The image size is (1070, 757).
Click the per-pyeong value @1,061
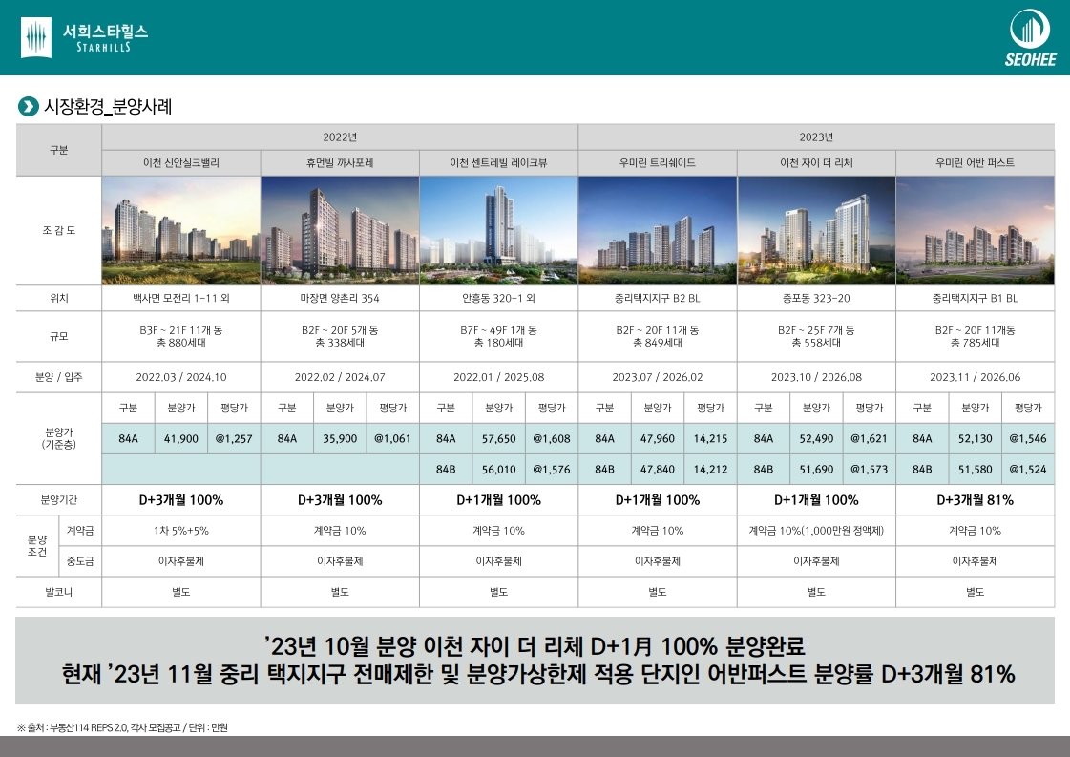392,439
